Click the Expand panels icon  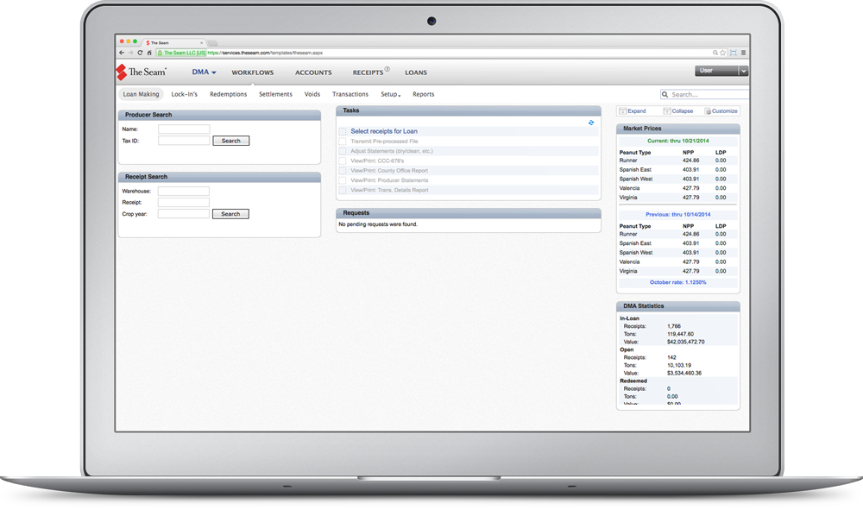(622, 111)
